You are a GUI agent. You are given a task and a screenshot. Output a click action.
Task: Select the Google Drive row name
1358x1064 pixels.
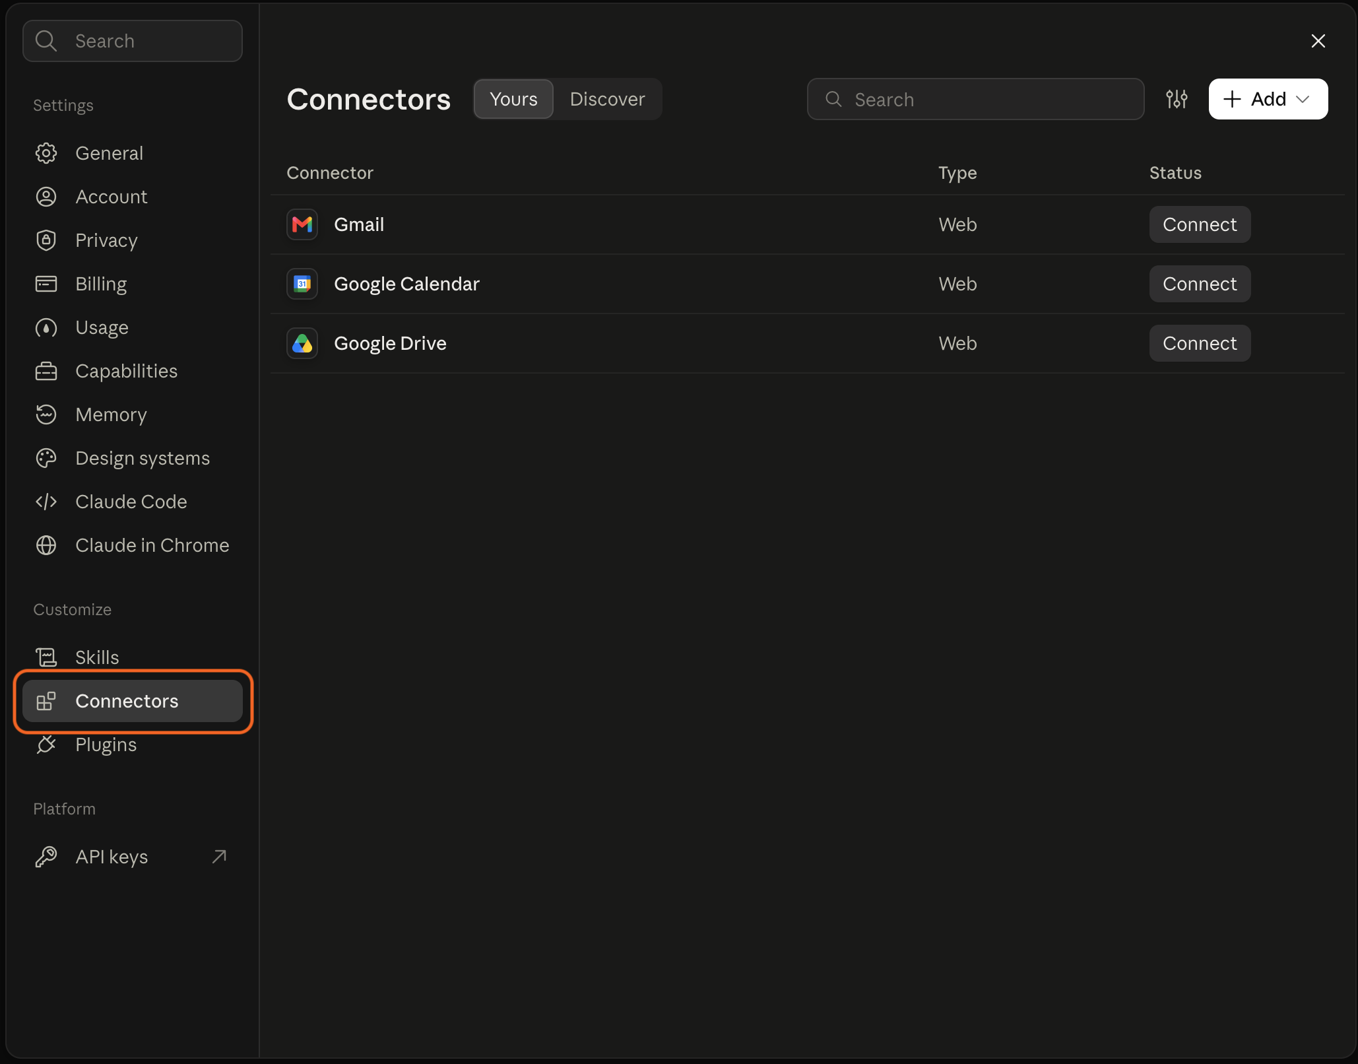(390, 343)
